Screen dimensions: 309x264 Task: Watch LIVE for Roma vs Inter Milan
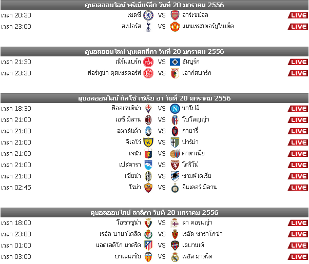(298, 188)
